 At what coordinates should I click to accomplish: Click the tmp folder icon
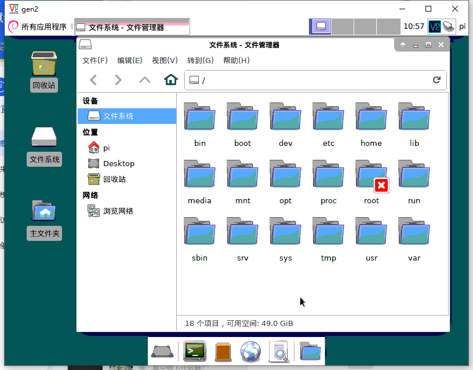(x=328, y=231)
